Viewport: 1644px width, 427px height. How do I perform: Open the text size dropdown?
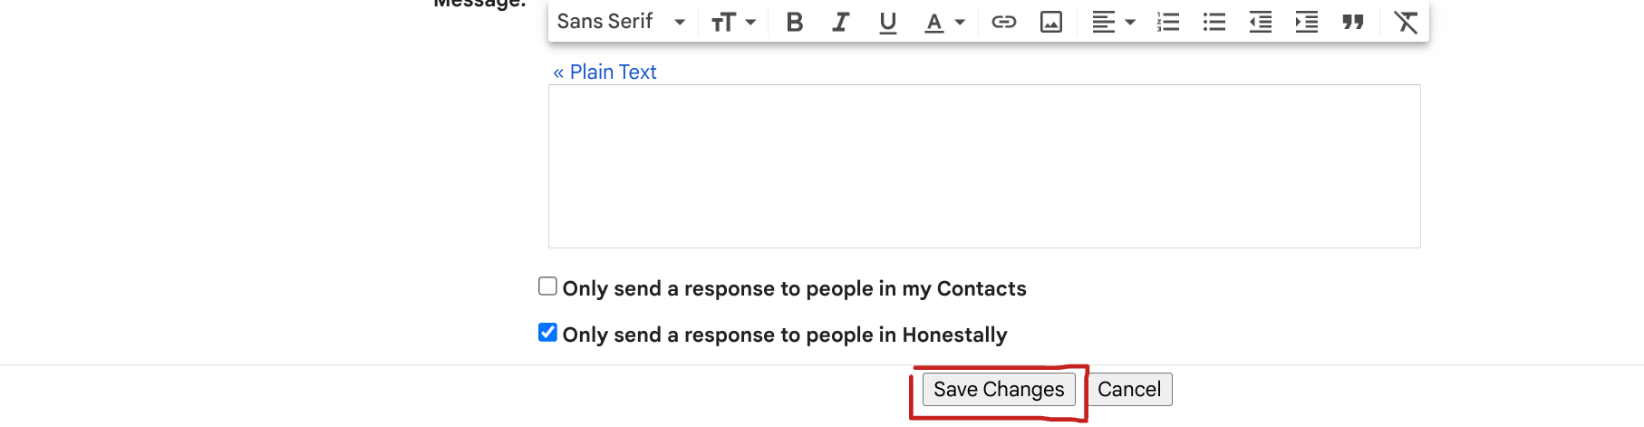[733, 22]
